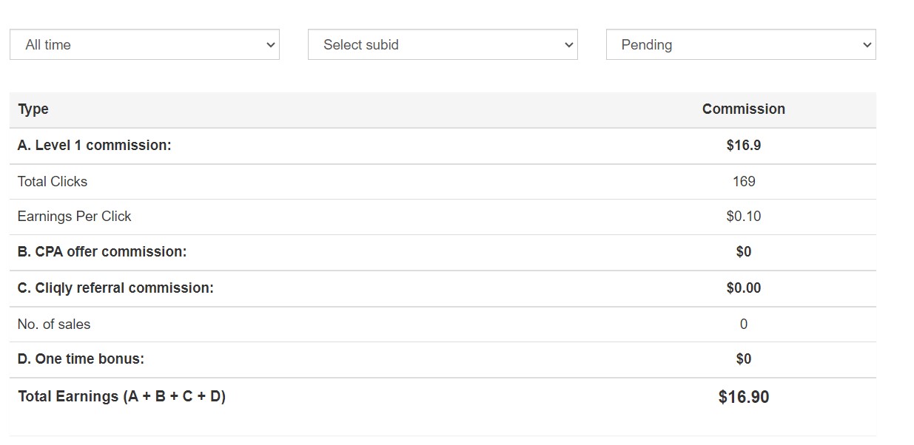This screenshot has height=445, width=914.
Task: Click the $16.9 Level 1 commission value
Action: click(744, 146)
